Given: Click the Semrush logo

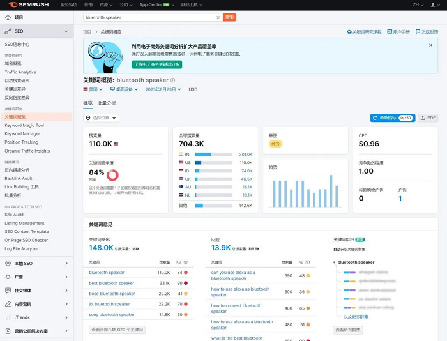Looking at the screenshot, I should click(x=29, y=4).
